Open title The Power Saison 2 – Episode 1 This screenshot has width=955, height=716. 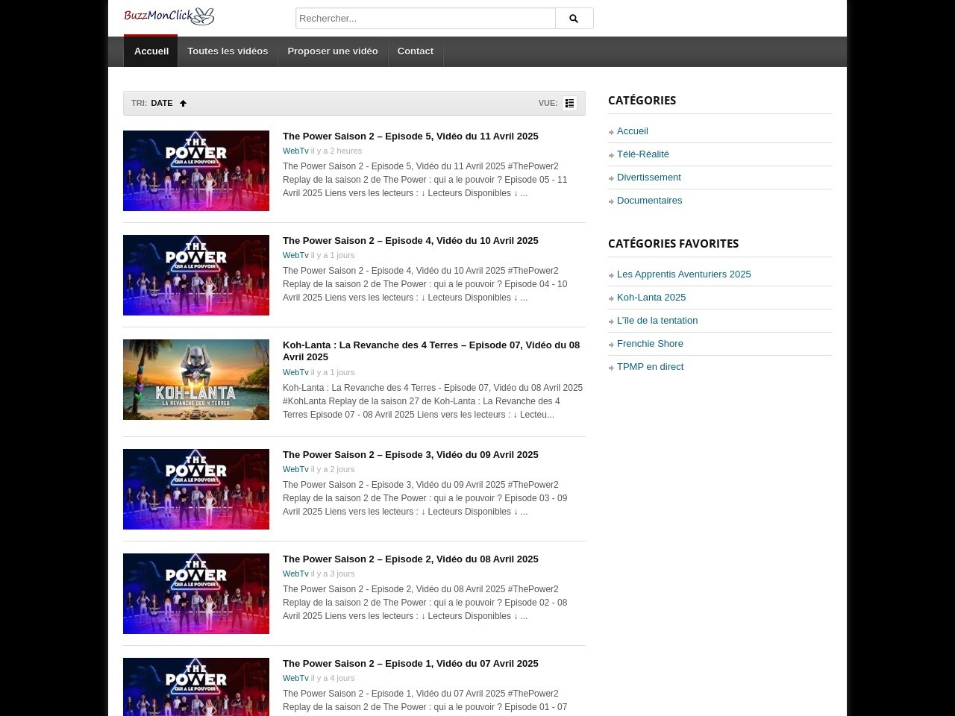(410, 664)
